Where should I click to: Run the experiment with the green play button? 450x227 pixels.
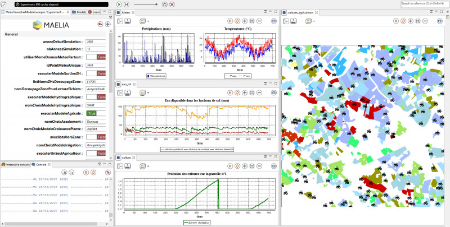point(119,4)
